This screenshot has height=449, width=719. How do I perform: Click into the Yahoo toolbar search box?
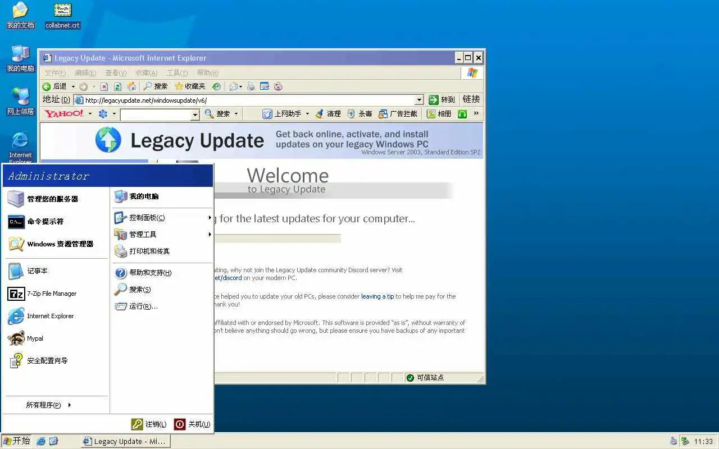tap(156, 114)
